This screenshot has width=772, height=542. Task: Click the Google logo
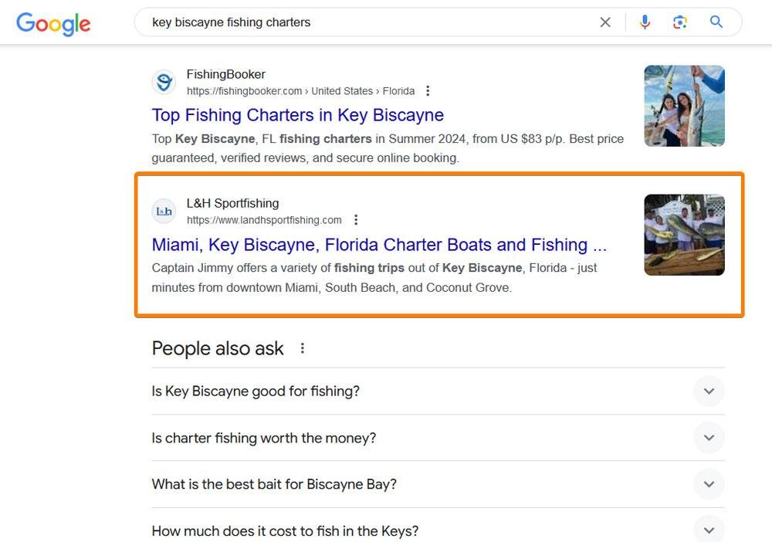[x=53, y=23]
